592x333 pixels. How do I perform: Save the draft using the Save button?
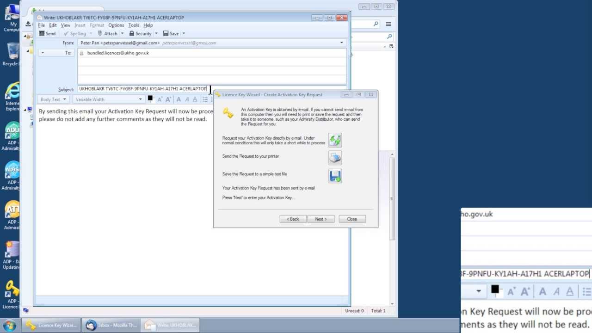[171, 33]
